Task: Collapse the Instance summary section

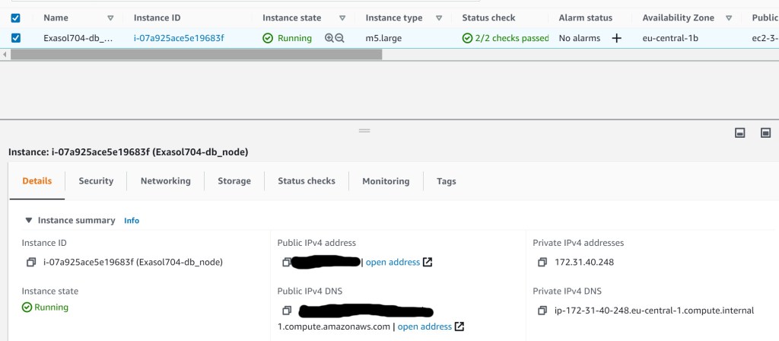Action: pos(29,221)
